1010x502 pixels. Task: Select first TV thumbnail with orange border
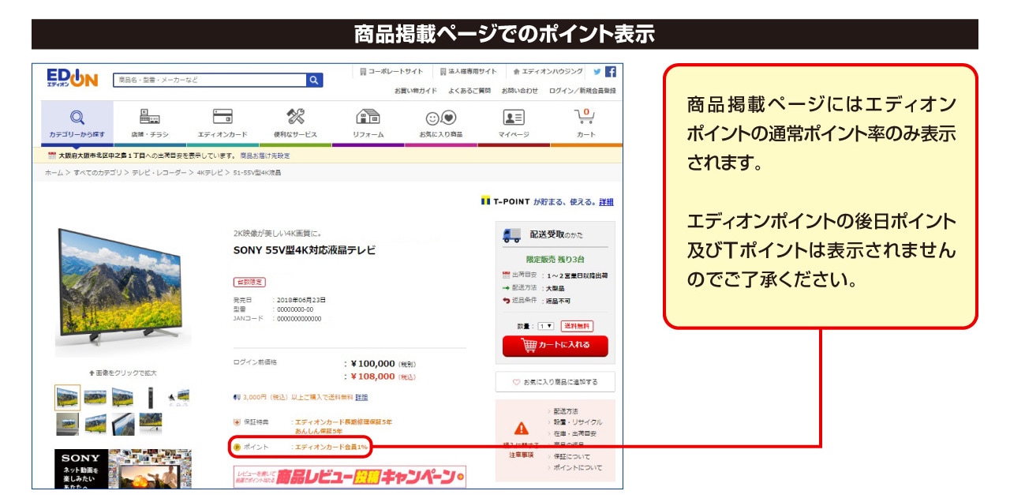point(68,397)
